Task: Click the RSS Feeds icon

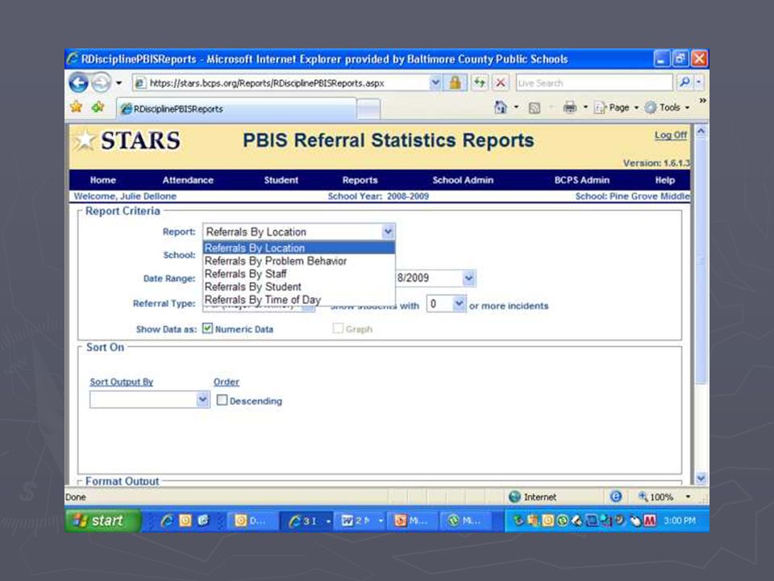Action: (534, 107)
